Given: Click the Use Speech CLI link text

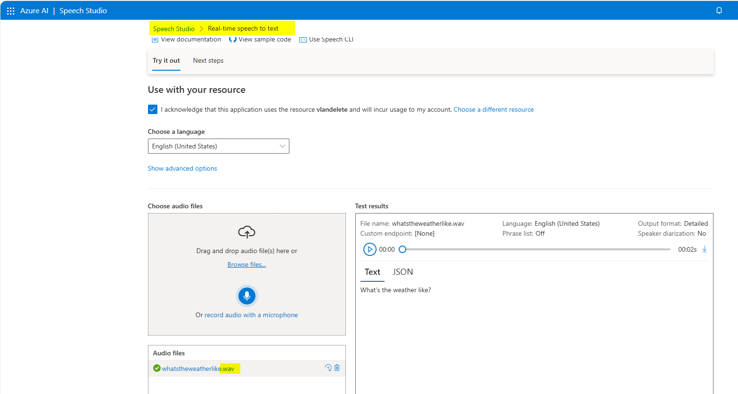Looking at the screenshot, I should [x=331, y=40].
